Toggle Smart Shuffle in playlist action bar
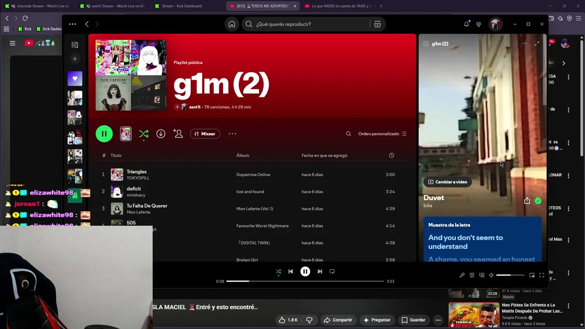Image resolution: width=585 pixels, height=329 pixels. (144, 134)
